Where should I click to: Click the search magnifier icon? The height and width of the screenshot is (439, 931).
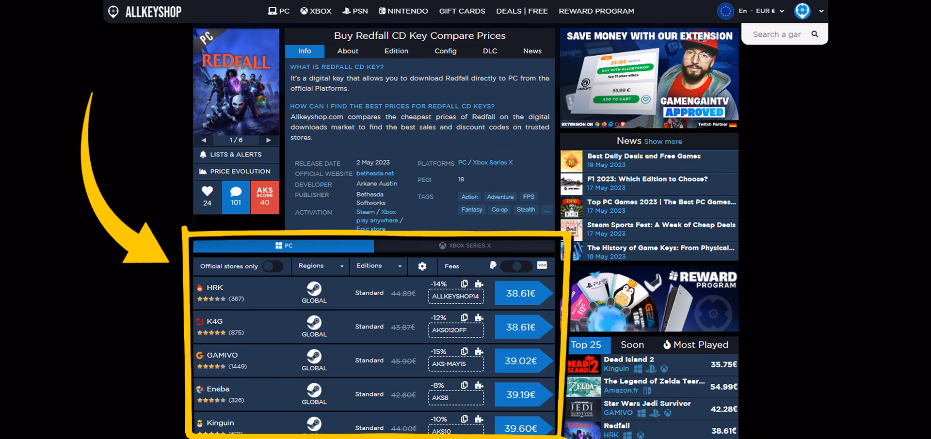(815, 34)
